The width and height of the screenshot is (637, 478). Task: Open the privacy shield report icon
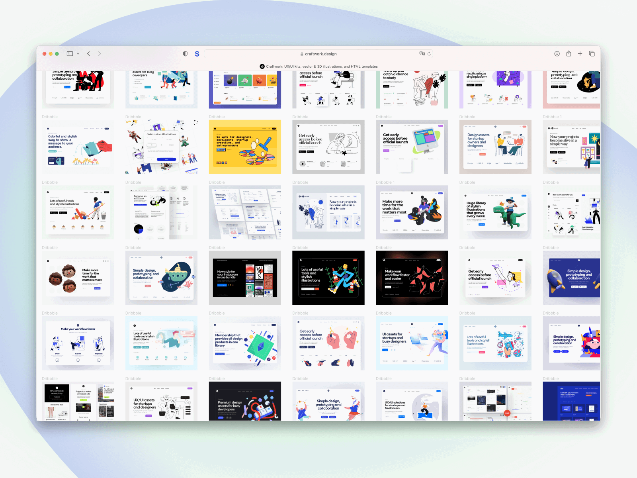click(185, 54)
